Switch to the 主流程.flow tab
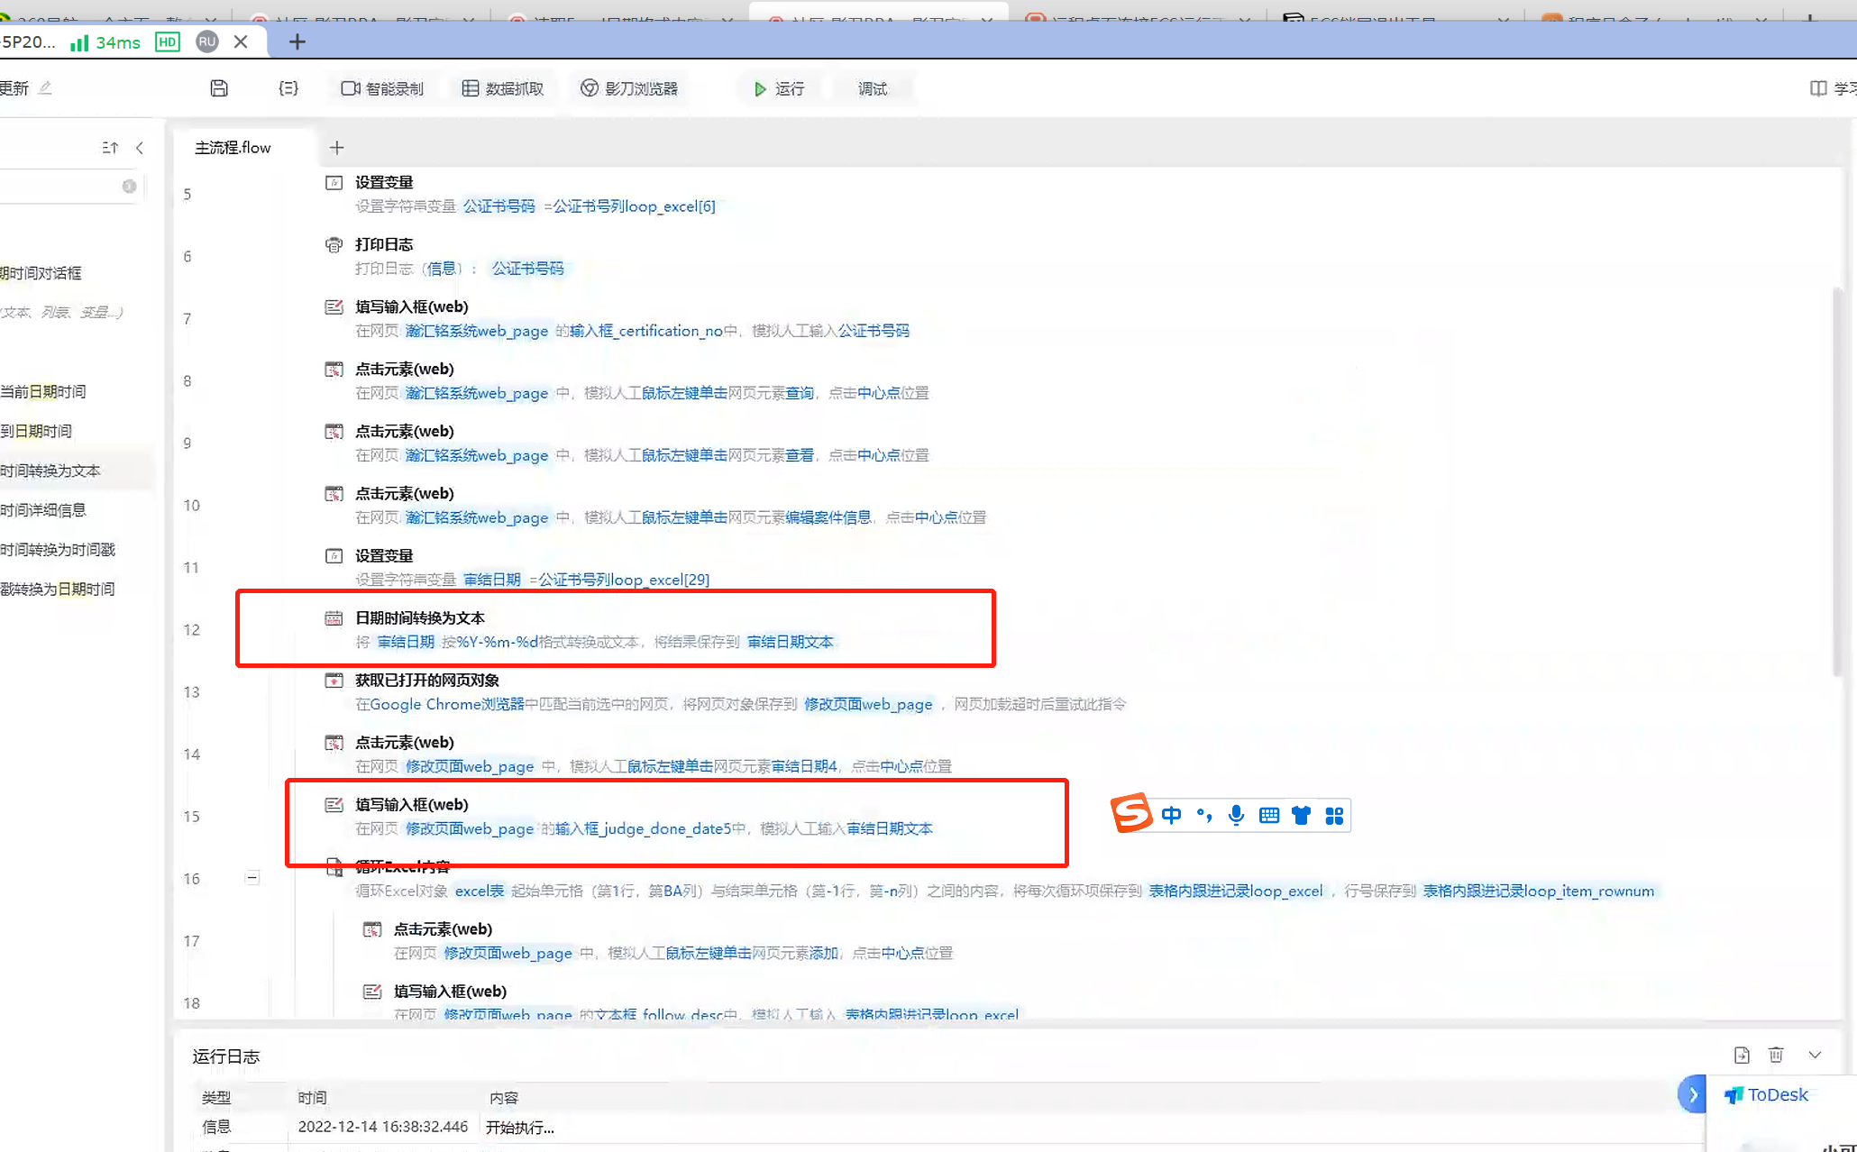Screen dimensions: 1857x1152 click(x=233, y=147)
